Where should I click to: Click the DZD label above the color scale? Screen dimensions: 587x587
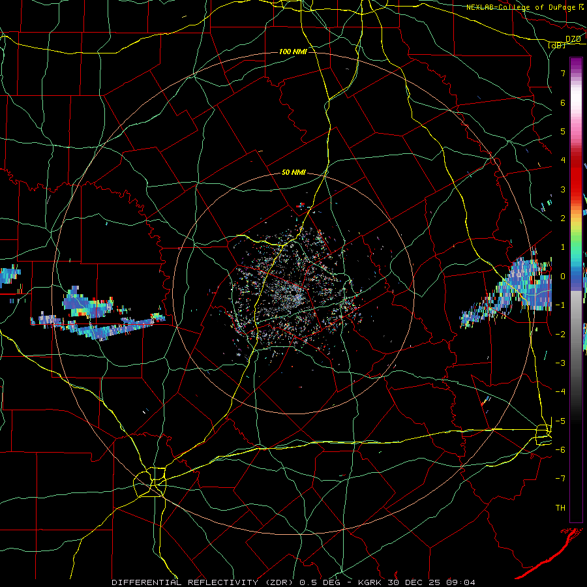click(x=573, y=39)
